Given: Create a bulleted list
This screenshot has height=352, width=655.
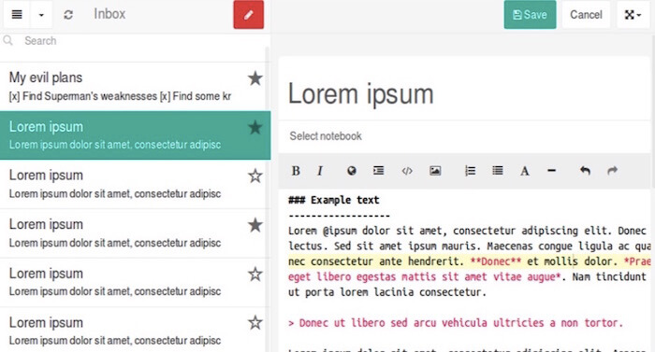Looking at the screenshot, I should point(498,171).
